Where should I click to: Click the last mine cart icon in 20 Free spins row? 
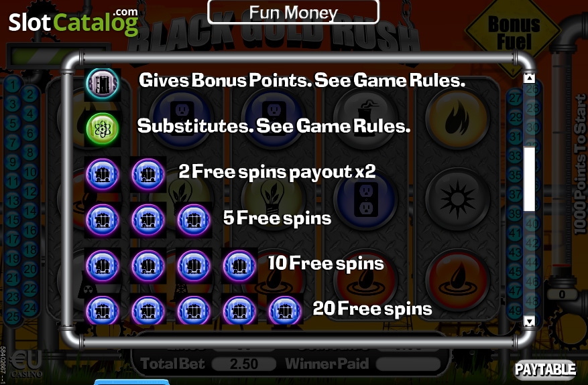(285, 311)
